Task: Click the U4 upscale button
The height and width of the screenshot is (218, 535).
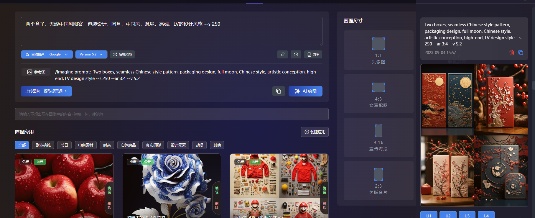Action: click(x=486, y=215)
